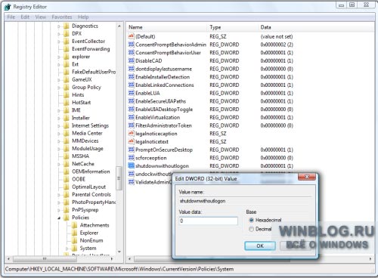Click the scforceoption value icon
The width and height of the screenshot is (378, 278).
click(131, 158)
